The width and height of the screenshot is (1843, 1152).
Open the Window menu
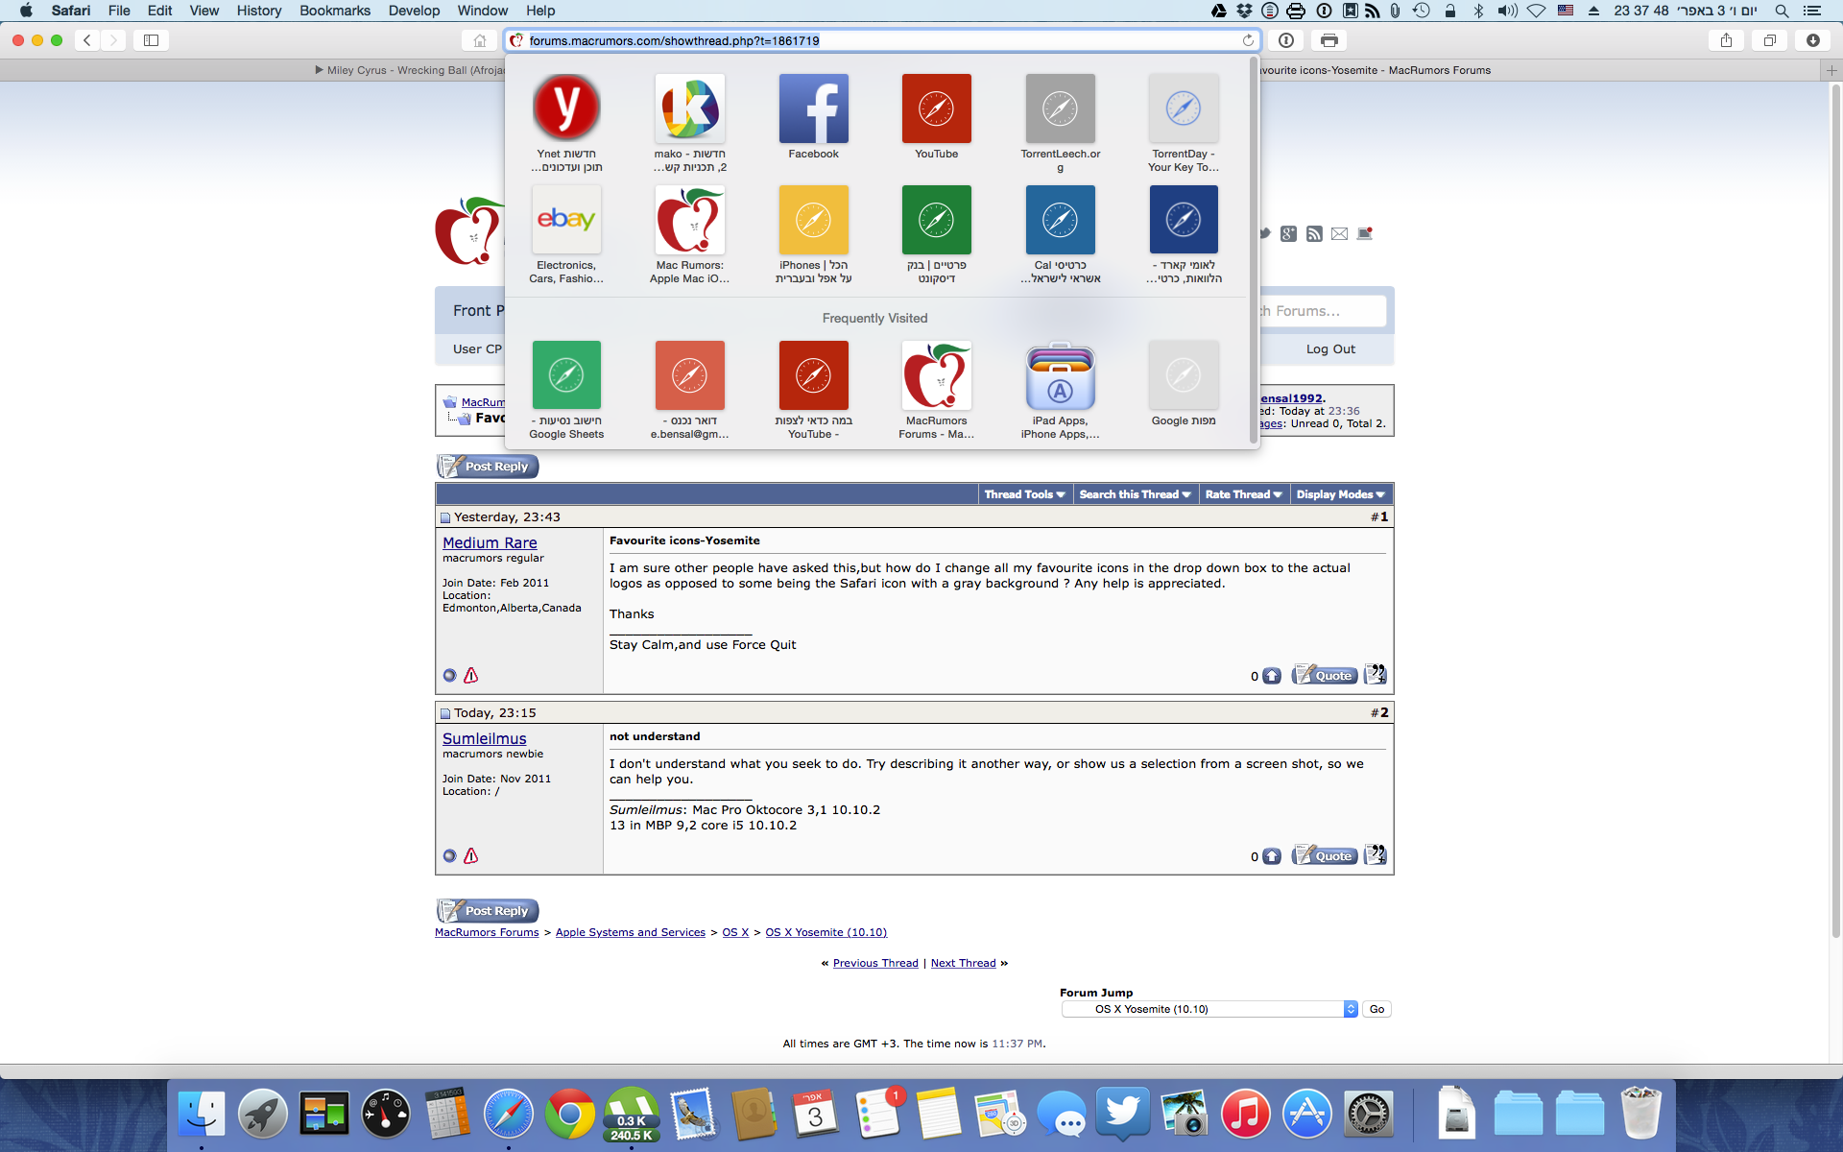(482, 11)
